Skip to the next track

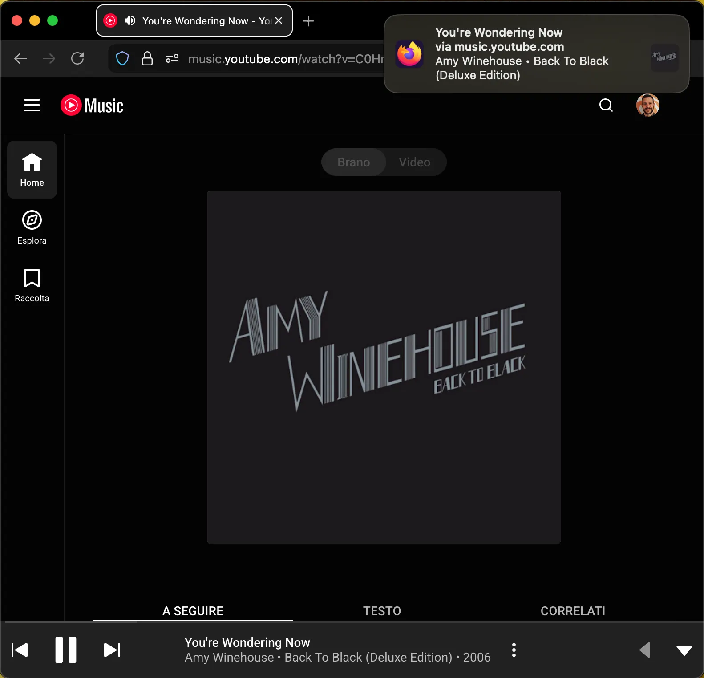(x=112, y=650)
